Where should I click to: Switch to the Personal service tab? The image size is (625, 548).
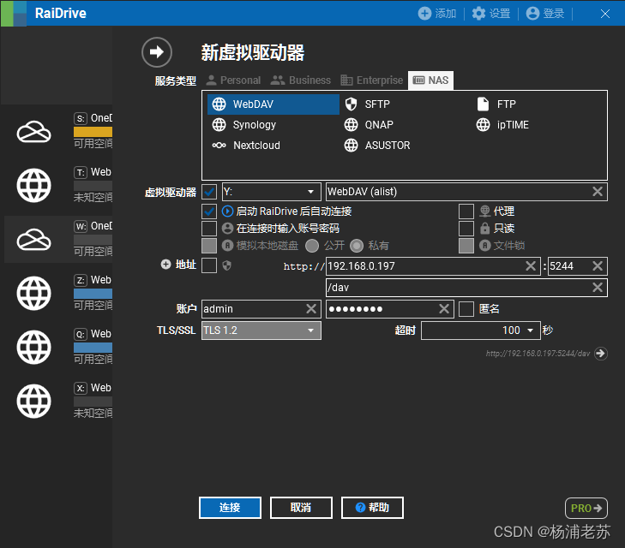click(x=233, y=80)
